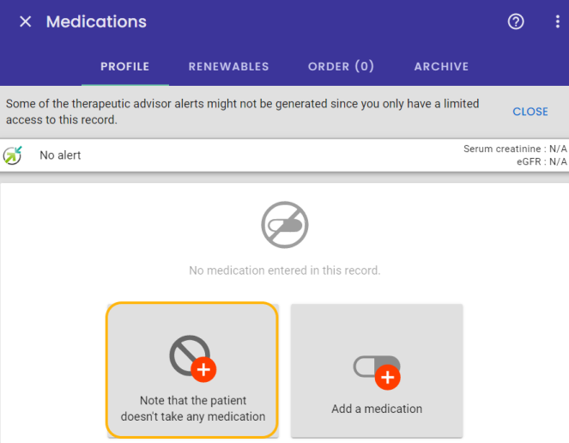Click the No medication entered in this record text
The image size is (569, 443).
click(x=285, y=270)
